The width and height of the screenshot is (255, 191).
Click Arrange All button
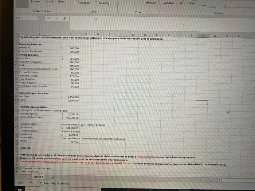pyautogui.click(x=181, y=3)
